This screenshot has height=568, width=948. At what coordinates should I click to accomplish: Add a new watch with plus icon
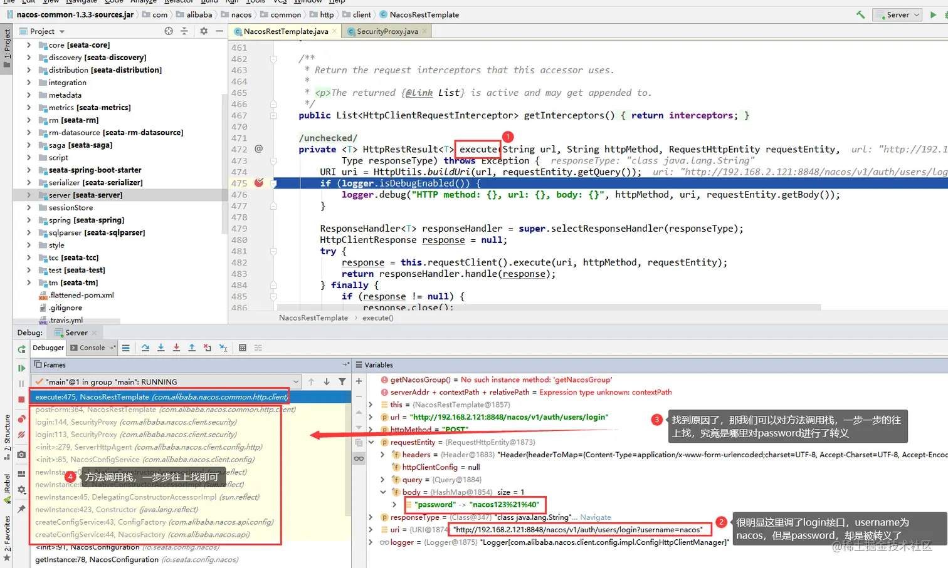359,381
